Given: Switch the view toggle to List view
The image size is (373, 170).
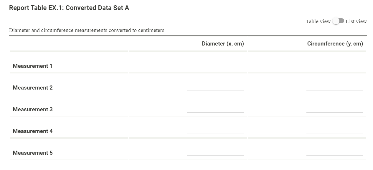Looking at the screenshot, I should click(x=339, y=21).
